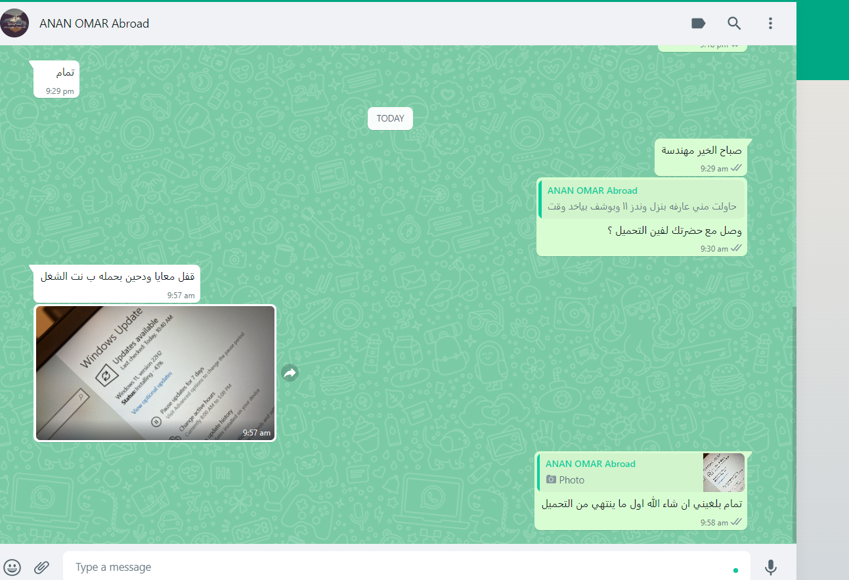The width and height of the screenshot is (849, 580).
Task: Click the Type a message field
Action: click(x=406, y=567)
